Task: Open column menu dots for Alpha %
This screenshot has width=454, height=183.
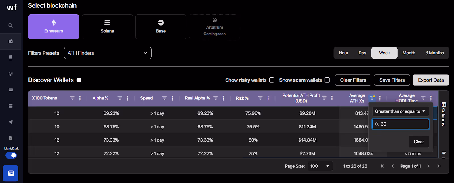Action: (127, 98)
